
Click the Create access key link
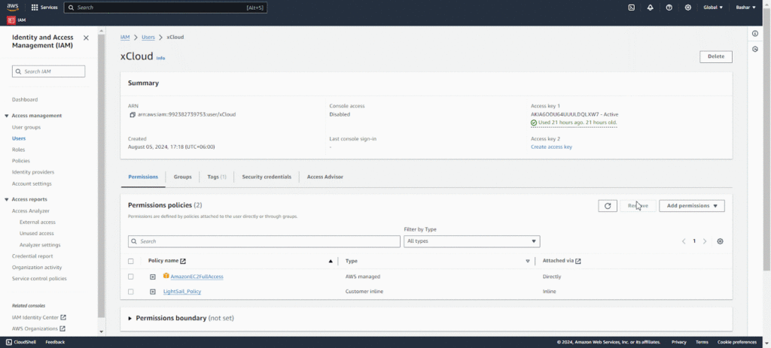point(551,147)
